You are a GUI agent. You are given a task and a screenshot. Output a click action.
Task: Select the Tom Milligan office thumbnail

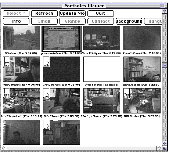[x=102, y=38]
